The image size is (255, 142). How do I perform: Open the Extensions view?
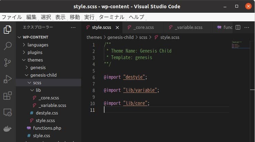tap(8, 96)
